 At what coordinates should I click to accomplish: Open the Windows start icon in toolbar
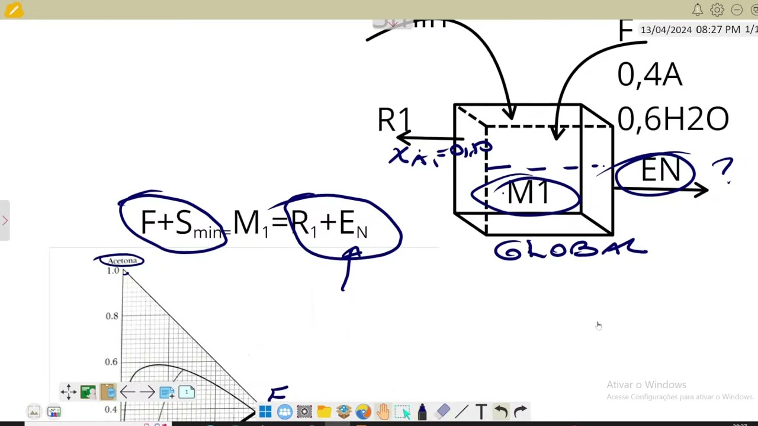coord(265,412)
